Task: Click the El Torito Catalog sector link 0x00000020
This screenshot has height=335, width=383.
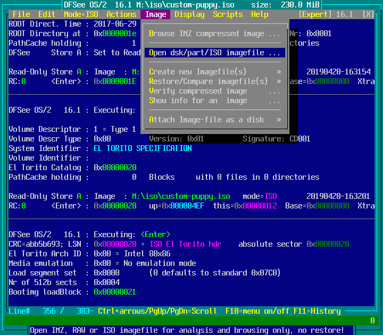Action: (x=115, y=167)
